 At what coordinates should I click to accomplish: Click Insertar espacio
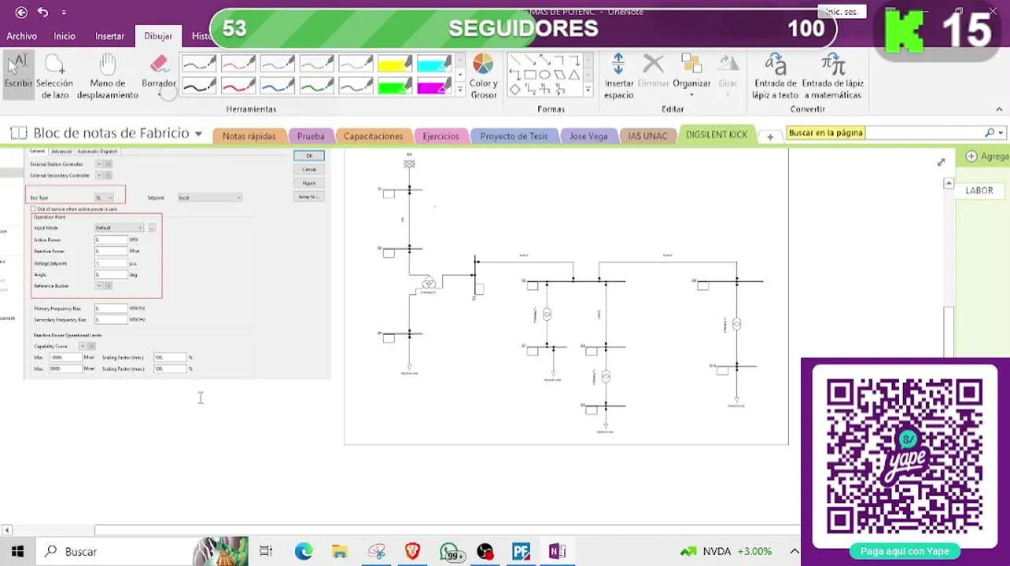click(618, 76)
